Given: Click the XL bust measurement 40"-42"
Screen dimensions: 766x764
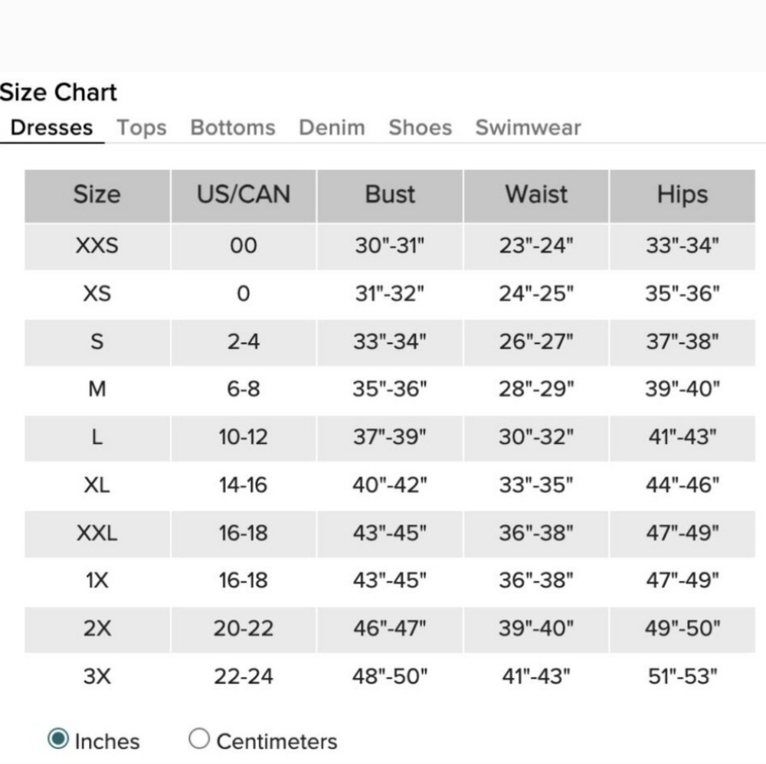Looking at the screenshot, I should point(390,485).
